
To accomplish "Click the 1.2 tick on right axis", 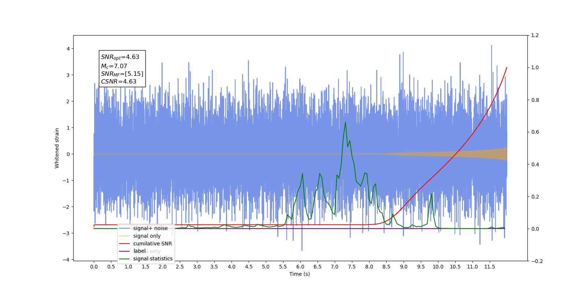I will (535, 36).
